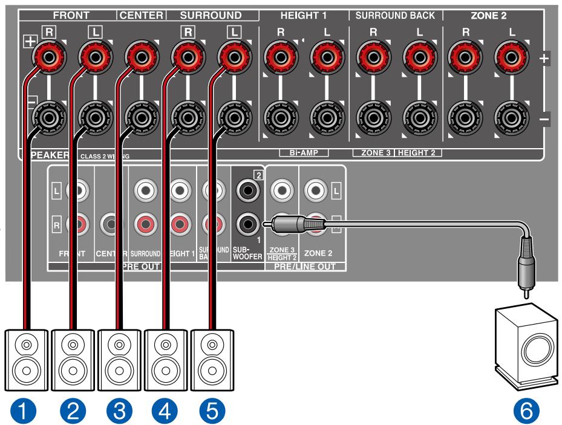Click the blue number 2 badge

[x=73, y=410]
